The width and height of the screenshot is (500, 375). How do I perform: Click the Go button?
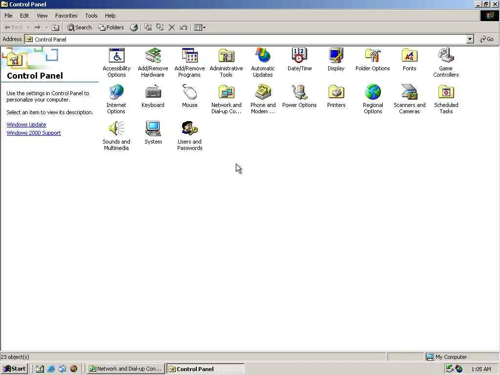487,39
